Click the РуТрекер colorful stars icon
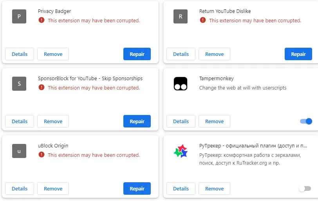Screen dimensions: 318x201 coord(181,151)
